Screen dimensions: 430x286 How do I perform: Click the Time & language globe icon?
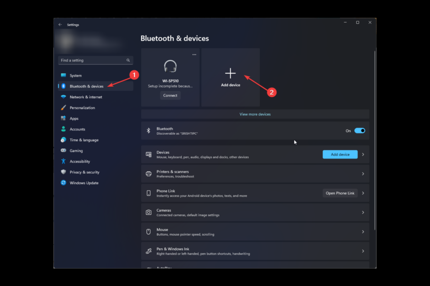coord(64,140)
